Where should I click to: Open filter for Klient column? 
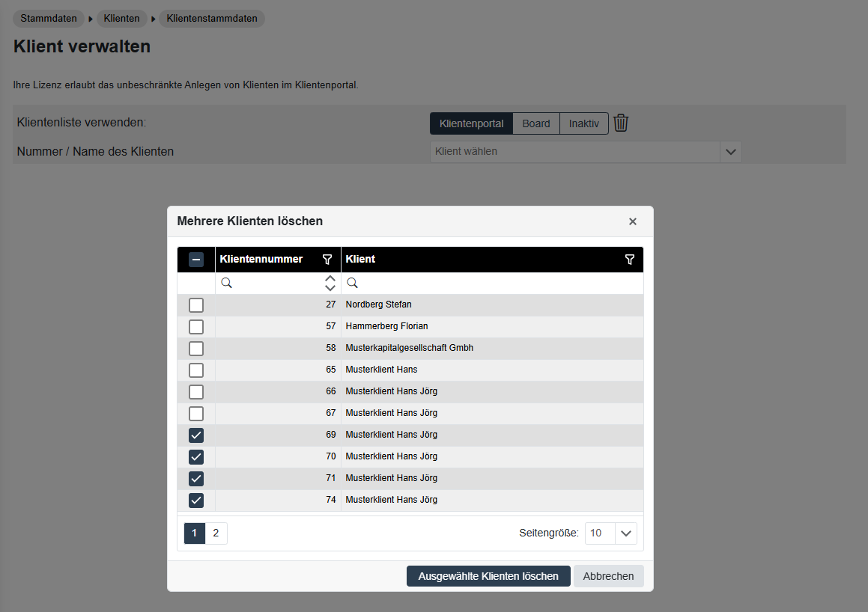[629, 260]
